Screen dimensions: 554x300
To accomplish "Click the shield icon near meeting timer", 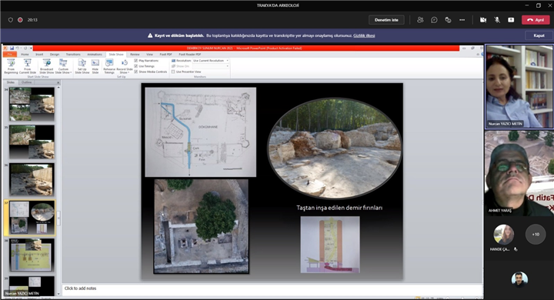I will pos(11,20).
